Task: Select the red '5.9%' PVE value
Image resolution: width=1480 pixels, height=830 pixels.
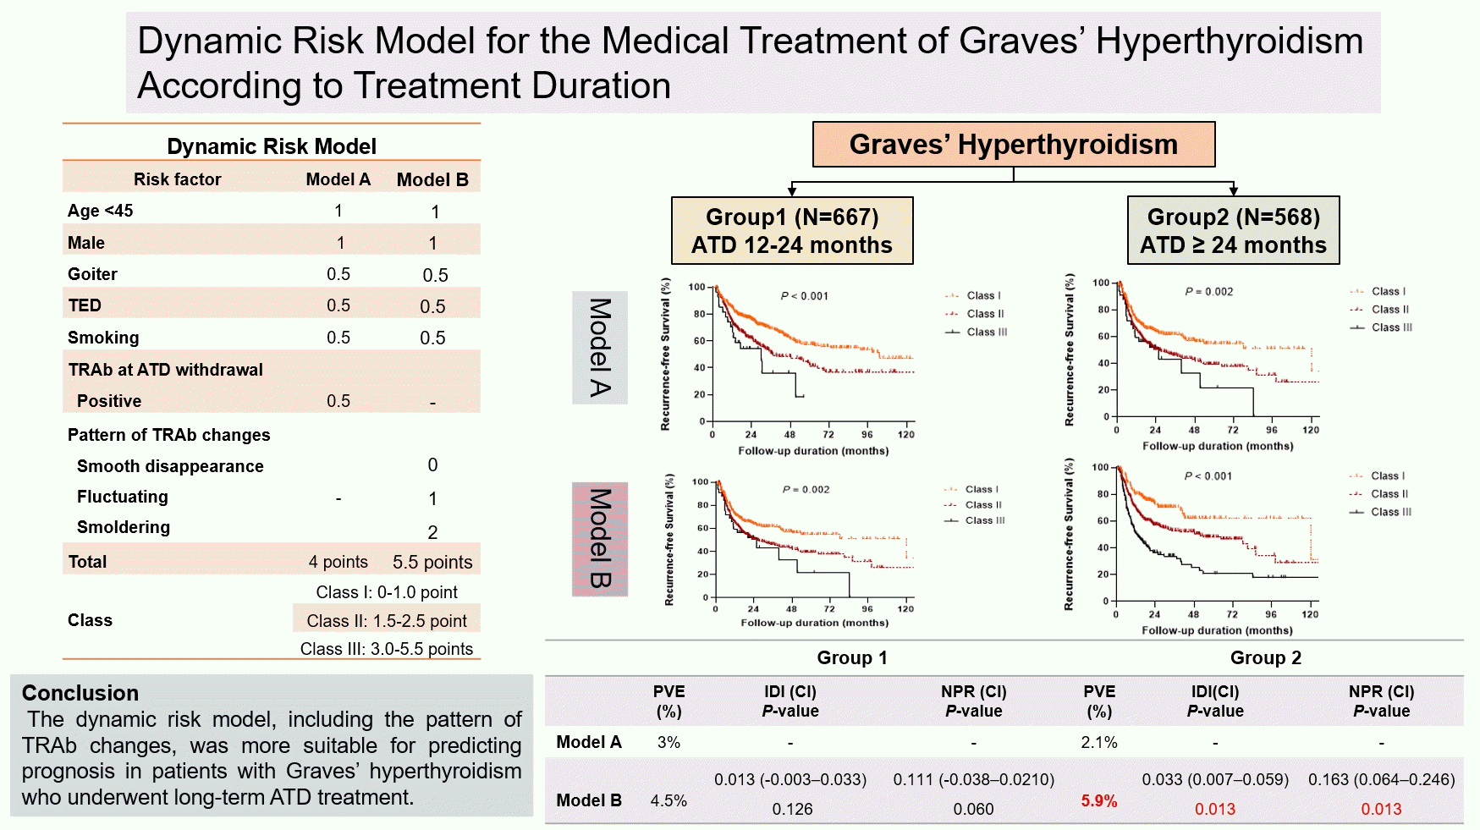Action: tap(1099, 800)
